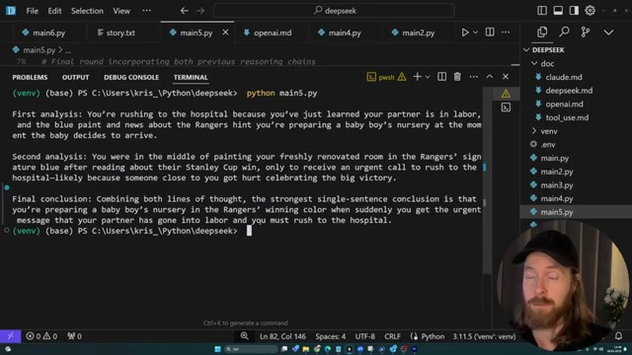Click Ln 82, Col 146 in status bar
632x355 pixels.
[282, 336]
